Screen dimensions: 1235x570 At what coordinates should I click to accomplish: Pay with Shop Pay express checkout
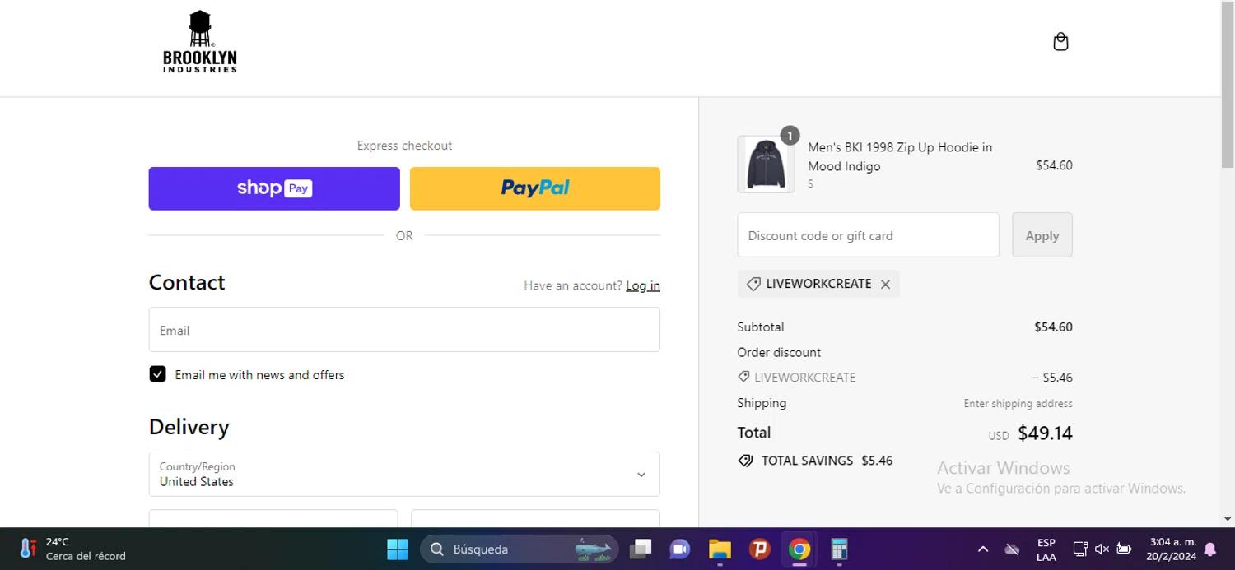pyautogui.click(x=274, y=188)
